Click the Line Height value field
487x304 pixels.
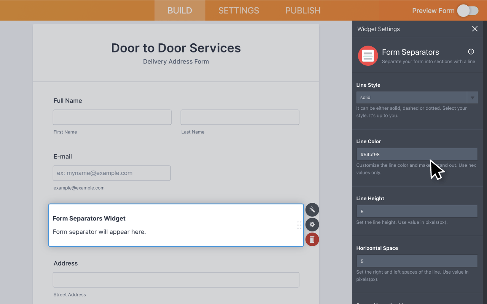pyautogui.click(x=417, y=211)
